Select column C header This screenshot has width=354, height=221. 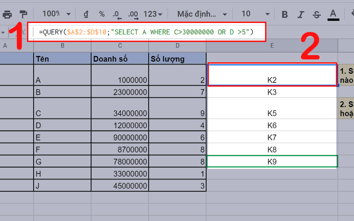(120, 46)
